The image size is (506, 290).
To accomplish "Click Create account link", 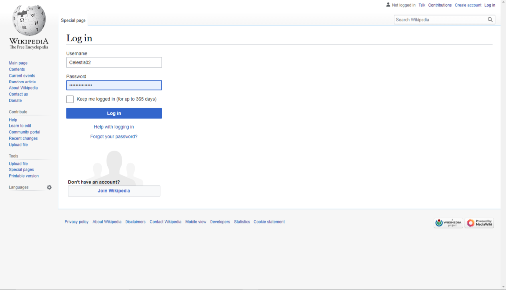I will 468,5.
